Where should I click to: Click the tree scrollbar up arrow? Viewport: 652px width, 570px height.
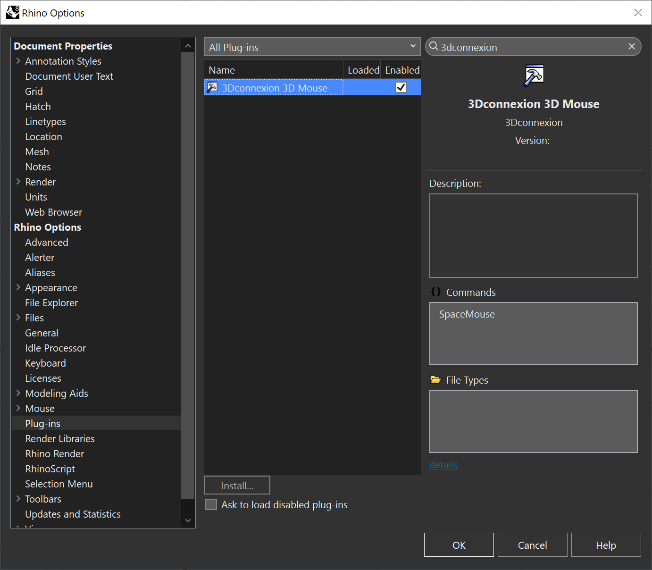click(188, 45)
